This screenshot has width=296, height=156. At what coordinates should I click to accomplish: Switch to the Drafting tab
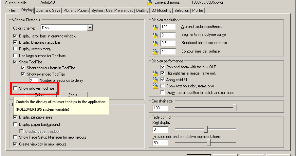[142, 11]
